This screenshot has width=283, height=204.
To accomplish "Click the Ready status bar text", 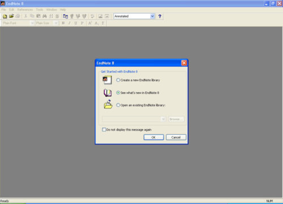I will [5, 201].
